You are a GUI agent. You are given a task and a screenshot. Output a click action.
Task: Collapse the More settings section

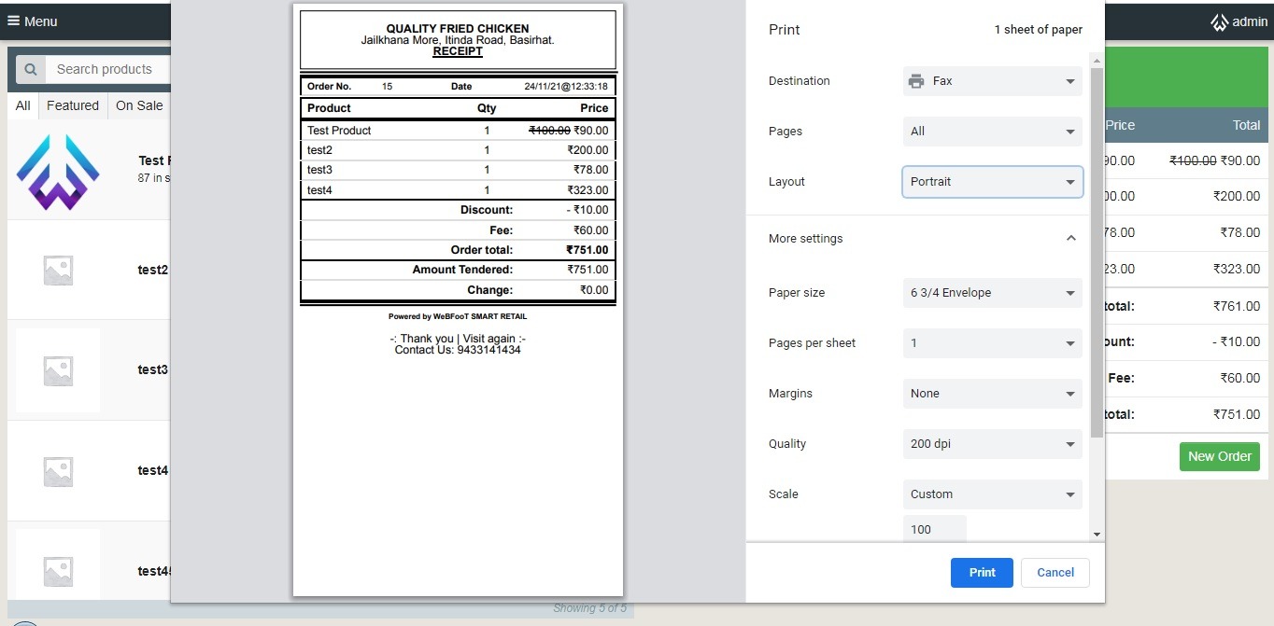pos(1070,239)
